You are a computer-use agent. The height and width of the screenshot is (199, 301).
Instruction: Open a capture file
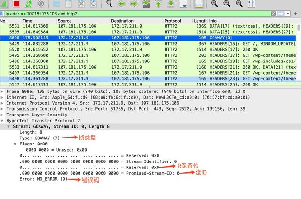coord(56,3)
